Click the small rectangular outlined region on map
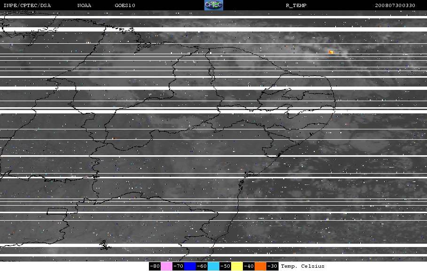This screenshot has height=271, width=427. 57,211
